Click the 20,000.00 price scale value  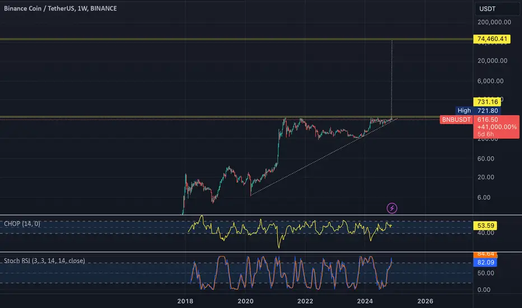tap(492, 60)
